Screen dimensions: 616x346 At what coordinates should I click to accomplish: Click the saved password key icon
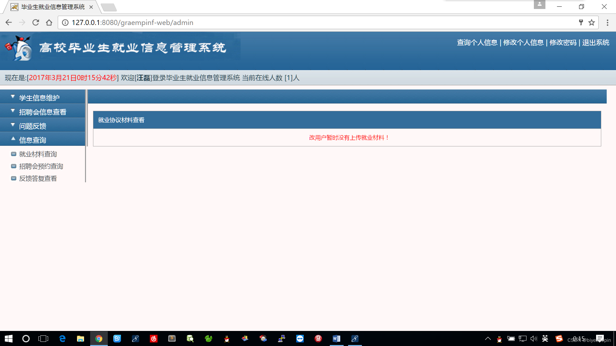[x=581, y=22]
